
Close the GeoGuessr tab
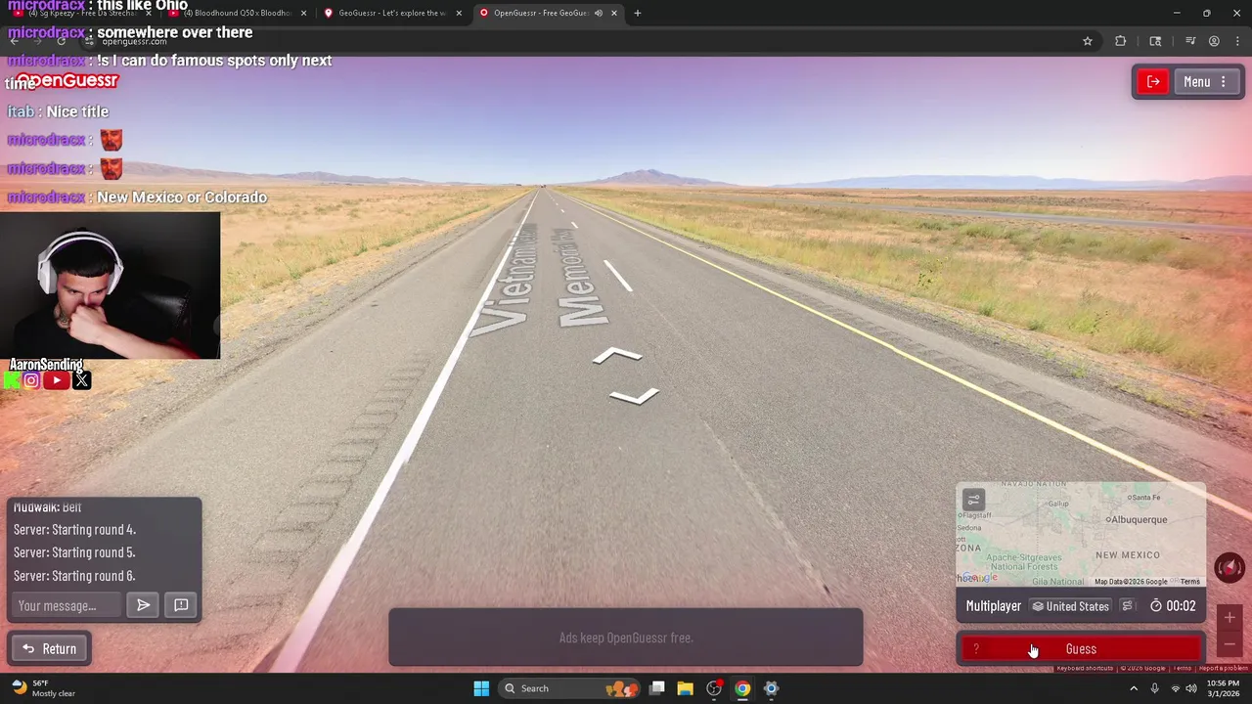(459, 13)
